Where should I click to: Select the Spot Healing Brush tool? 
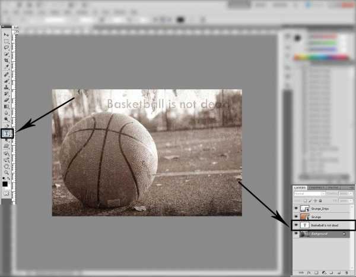tap(7, 74)
